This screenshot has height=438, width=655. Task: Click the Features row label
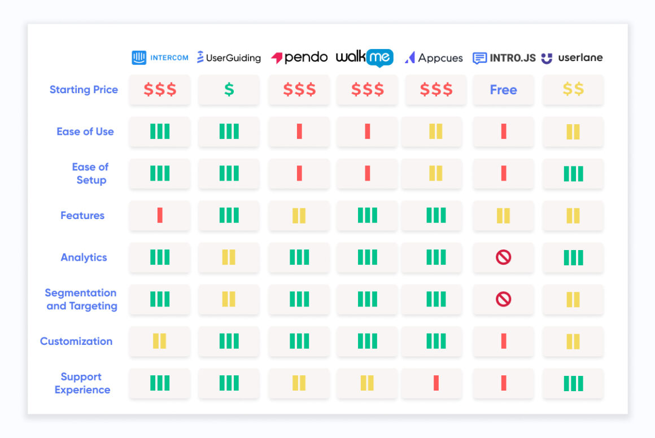[82, 216]
